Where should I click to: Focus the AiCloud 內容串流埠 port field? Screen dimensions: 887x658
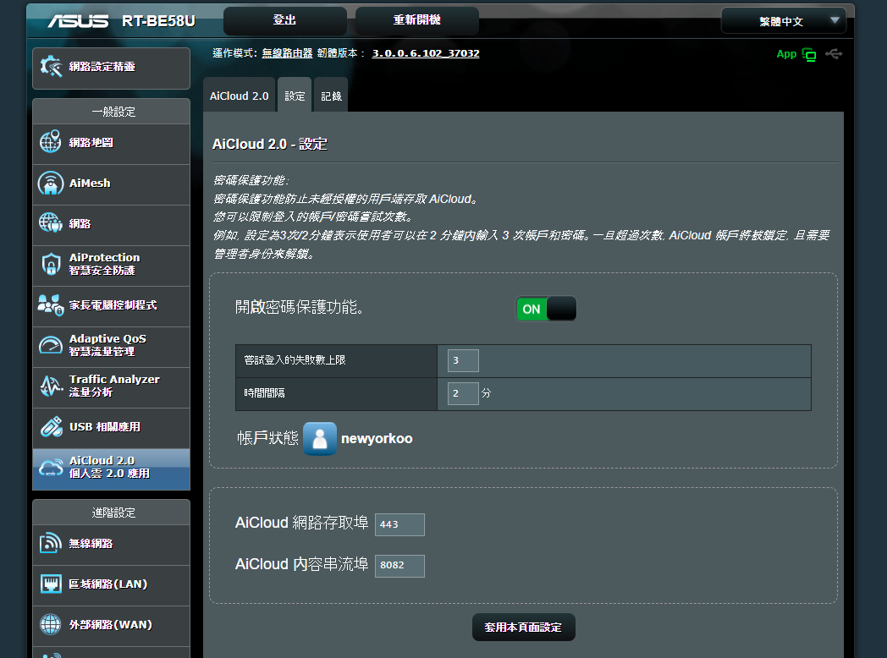[x=400, y=565]
